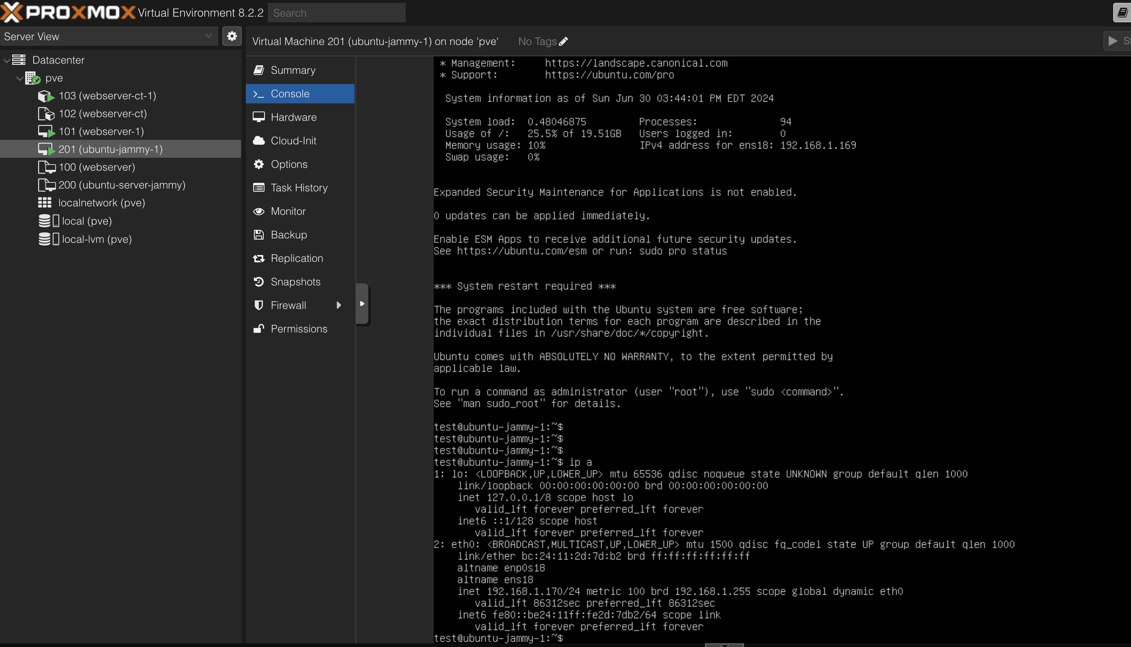Viewport: 1131px width, 647px height.
Task: Click the No Tags label
Action: click(x=538, y=41)
